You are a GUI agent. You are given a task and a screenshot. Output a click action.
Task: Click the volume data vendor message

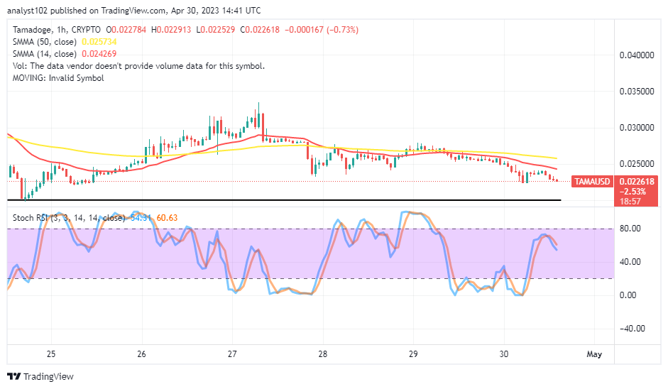138,66
